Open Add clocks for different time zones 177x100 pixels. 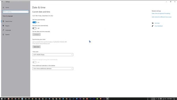coord(162,17)
